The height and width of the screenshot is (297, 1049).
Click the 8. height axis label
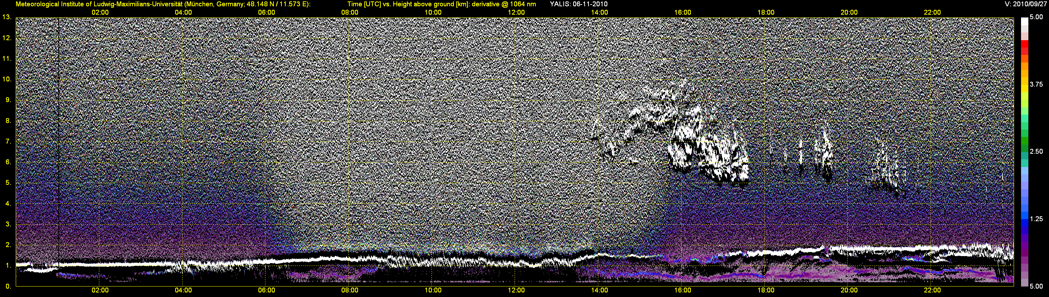tap(8, 121)
